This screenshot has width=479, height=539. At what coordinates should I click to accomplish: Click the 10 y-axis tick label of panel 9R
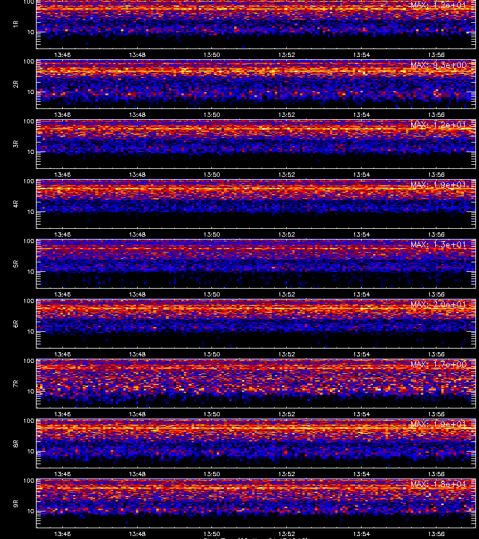tap(31, 511)
